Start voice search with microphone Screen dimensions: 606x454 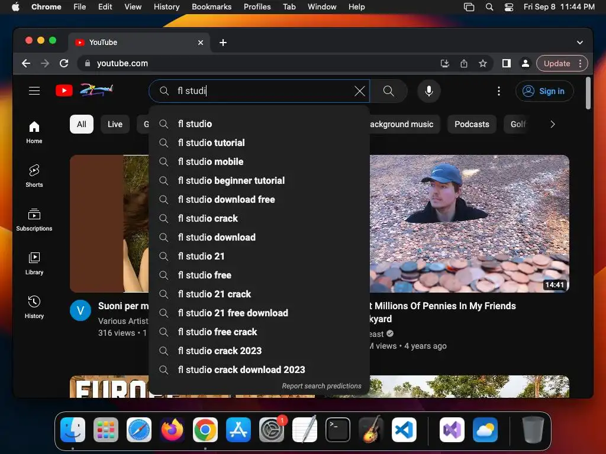429,91
